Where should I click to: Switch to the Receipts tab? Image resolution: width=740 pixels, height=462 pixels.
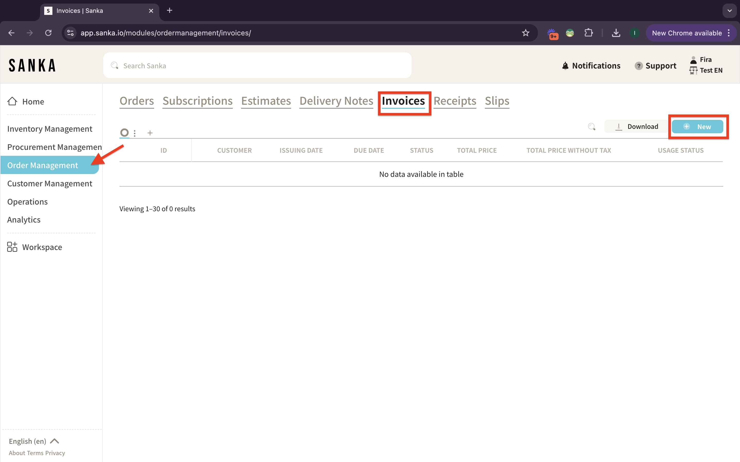454,101
